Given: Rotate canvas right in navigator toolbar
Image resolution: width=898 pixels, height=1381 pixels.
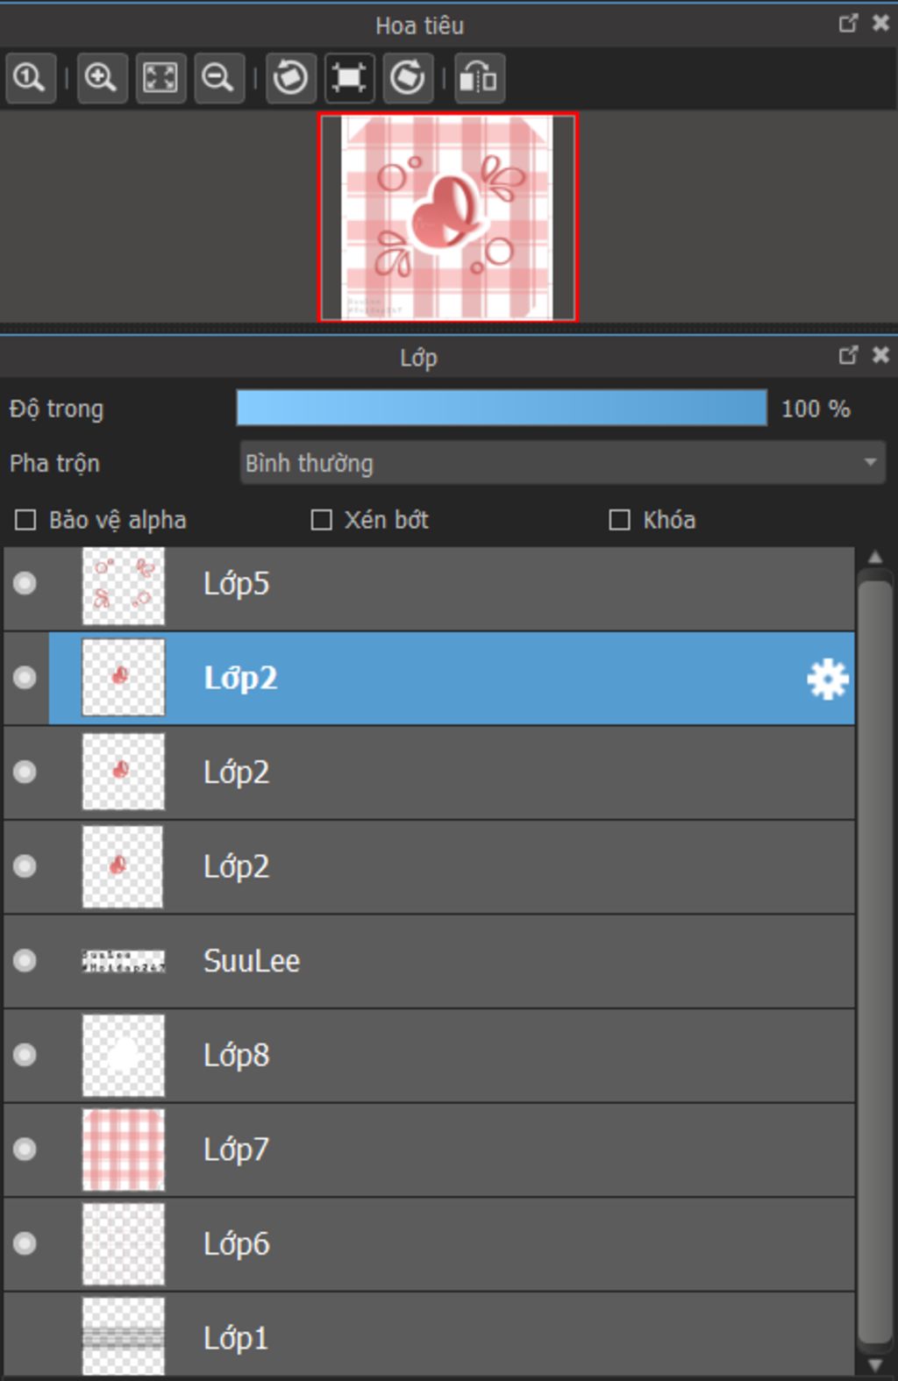Looking at the screenshot, I should click(x=408, y=78).
